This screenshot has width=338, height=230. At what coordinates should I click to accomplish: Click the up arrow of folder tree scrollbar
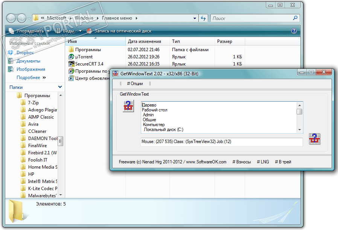click(x=61, y=95)
